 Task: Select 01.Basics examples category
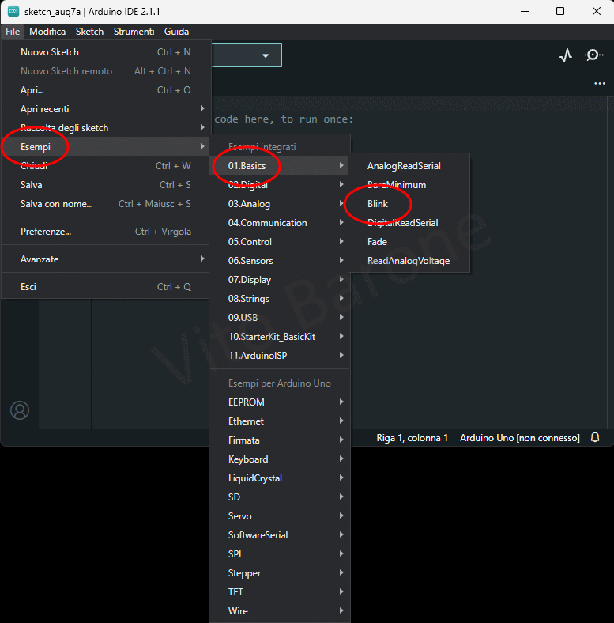tap(280, 166)
